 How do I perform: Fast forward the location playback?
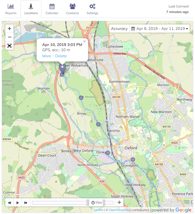pos(26,203)
